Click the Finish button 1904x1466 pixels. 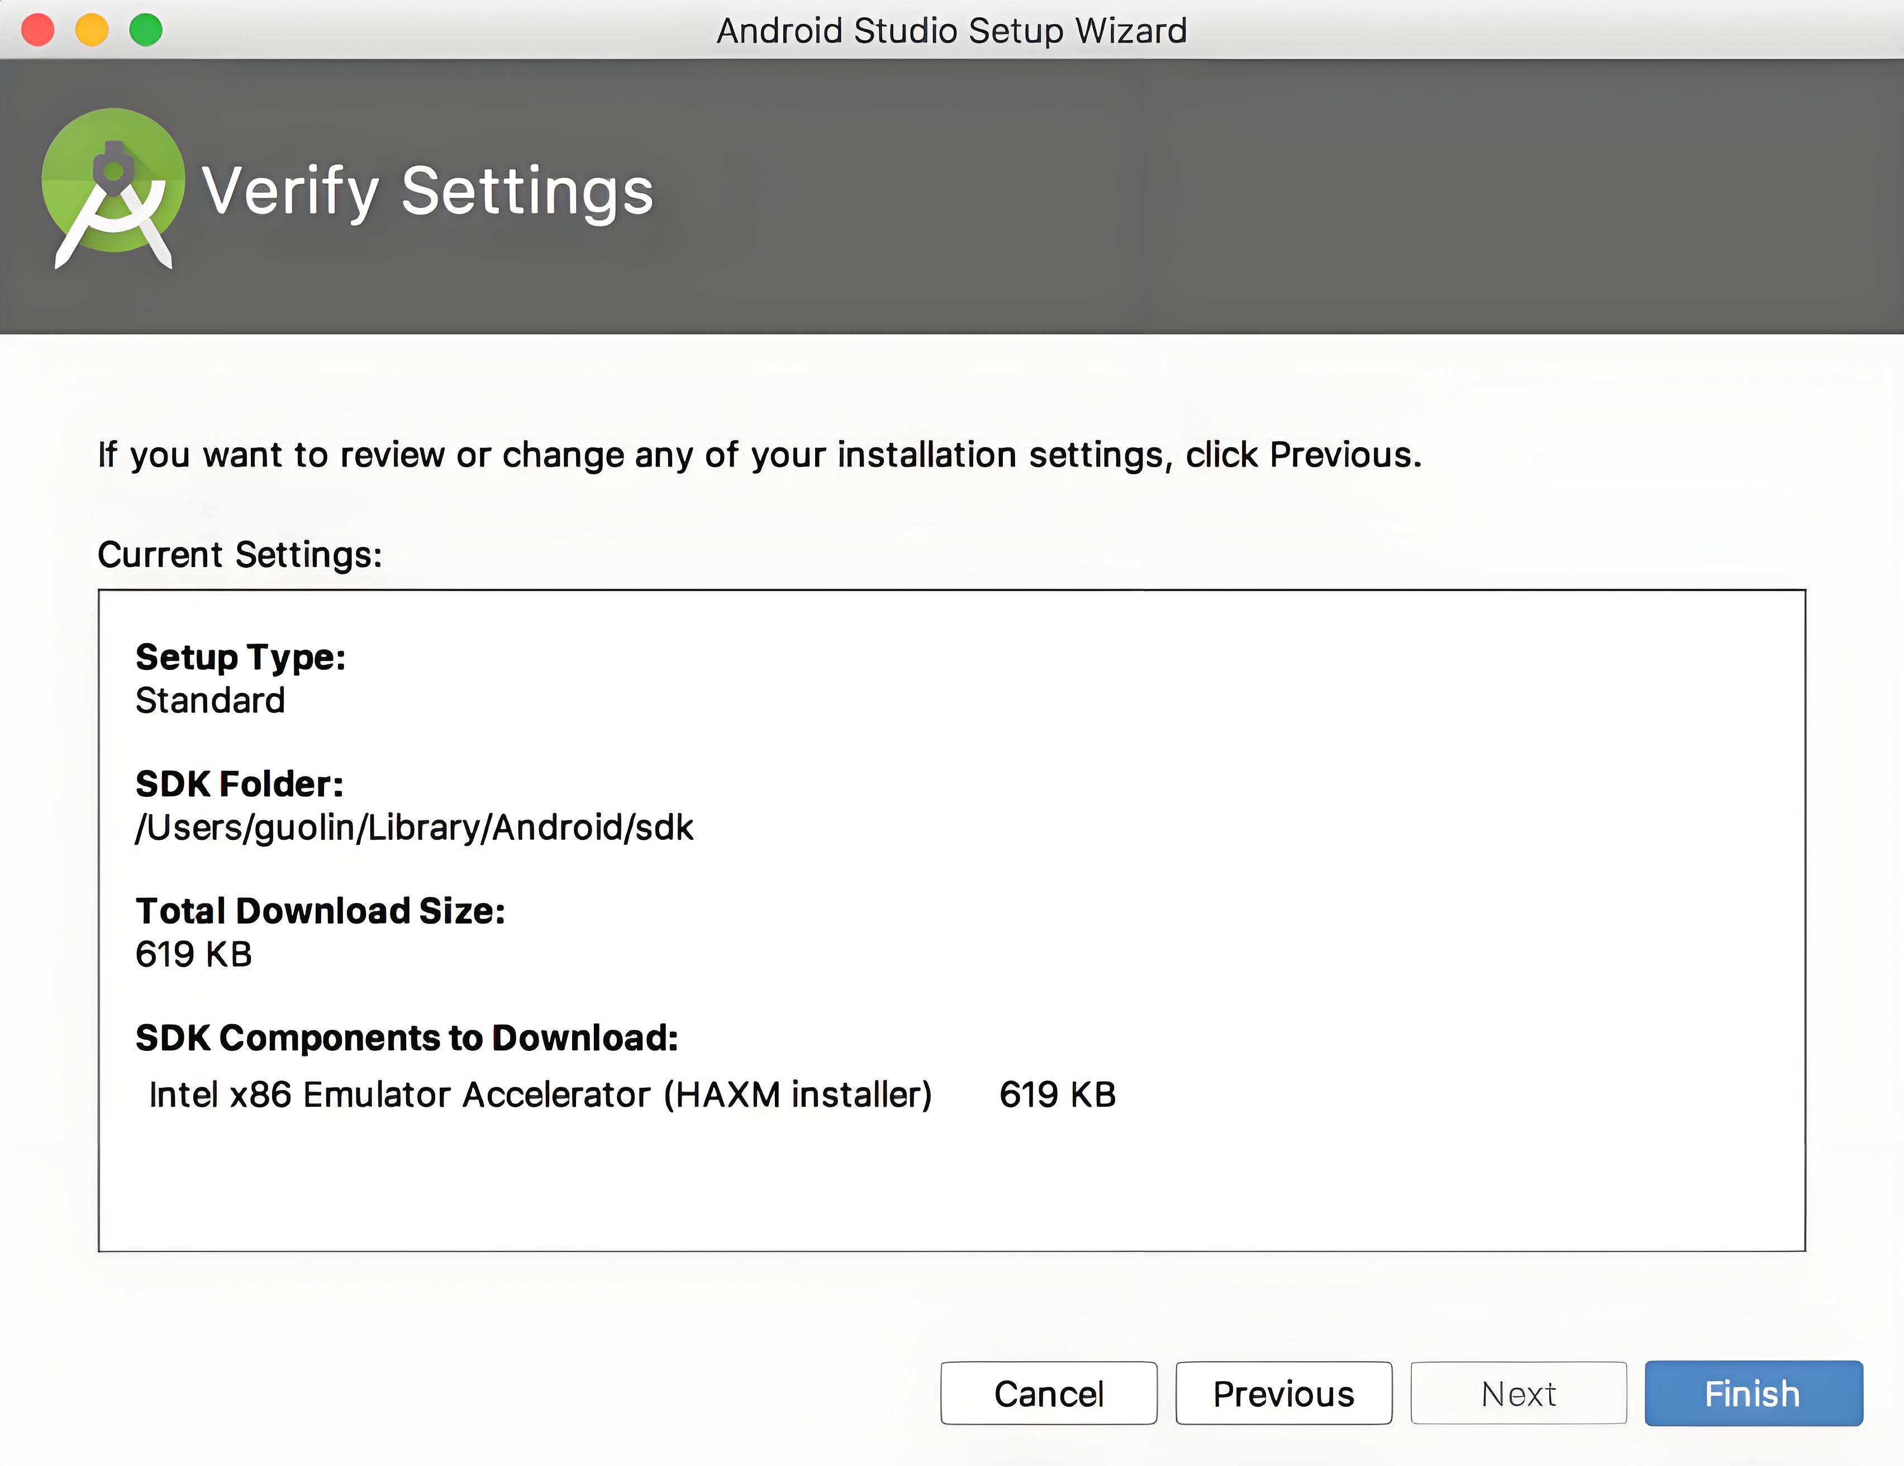point(1753,1393)
